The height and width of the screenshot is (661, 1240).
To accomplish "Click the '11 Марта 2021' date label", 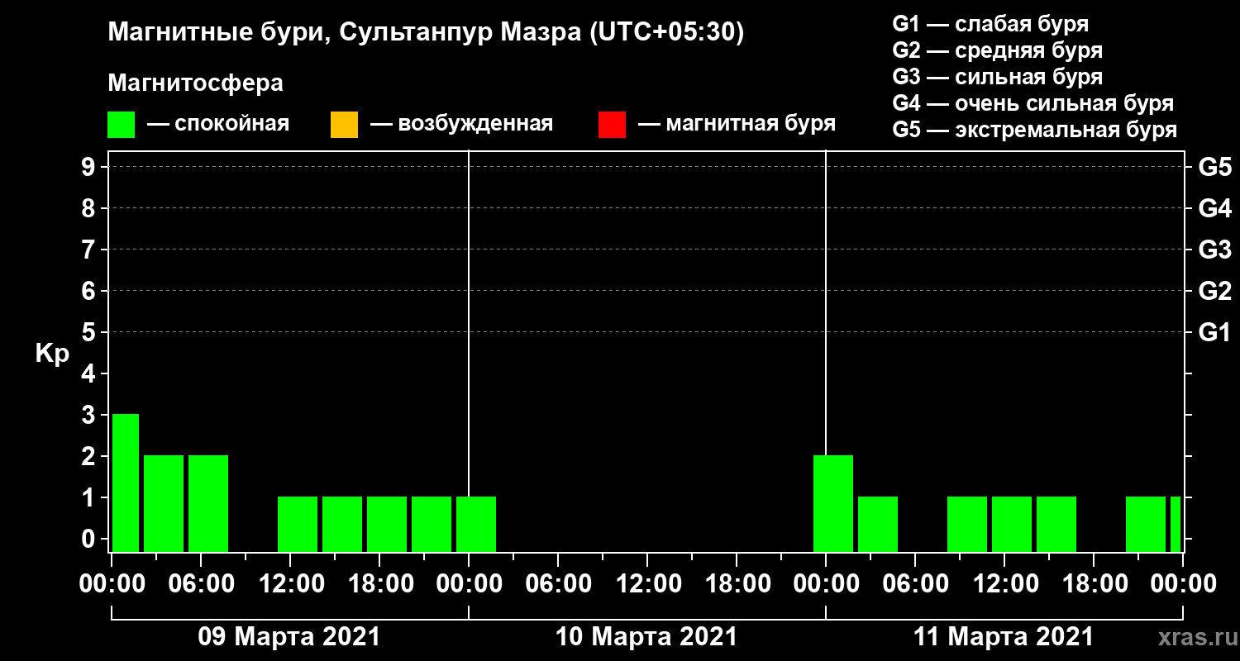I will (x=1004, y=637).
